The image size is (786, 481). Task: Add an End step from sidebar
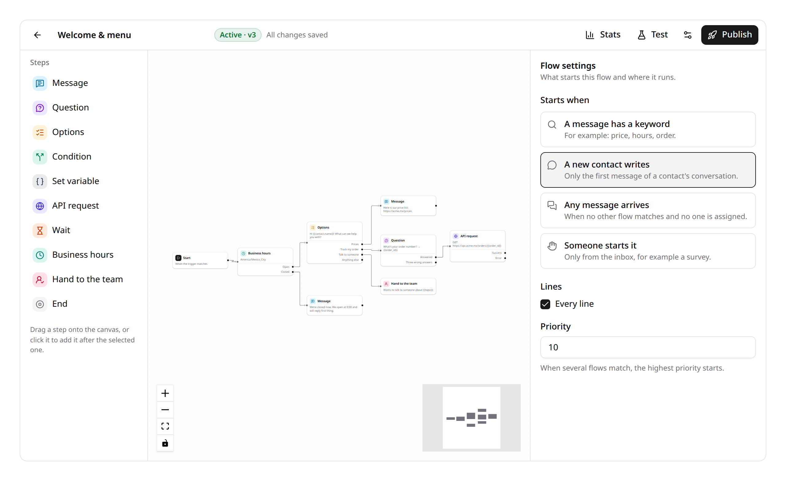(84, 304)
